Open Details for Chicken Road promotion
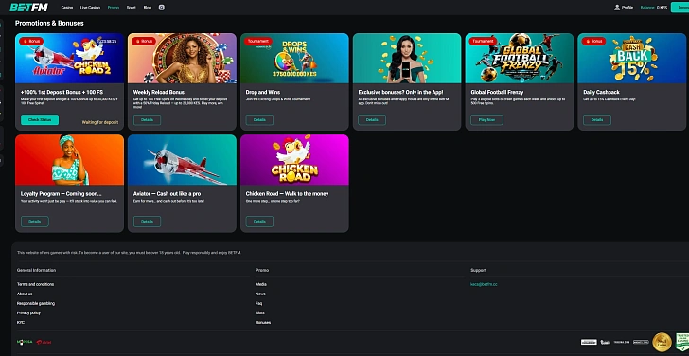The image size is (689, 356). pos(259,221)
